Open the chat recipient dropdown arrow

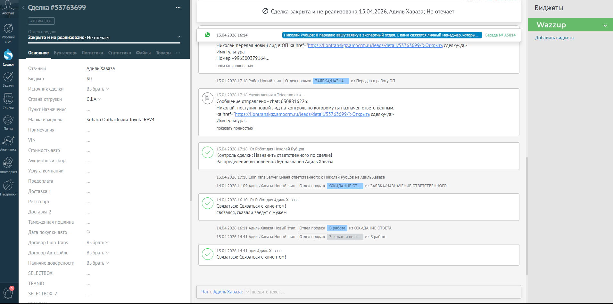[247, 292]
